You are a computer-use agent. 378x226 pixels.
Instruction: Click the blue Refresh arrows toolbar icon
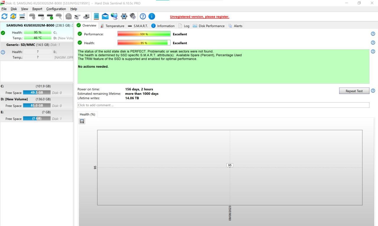point(4,17)
